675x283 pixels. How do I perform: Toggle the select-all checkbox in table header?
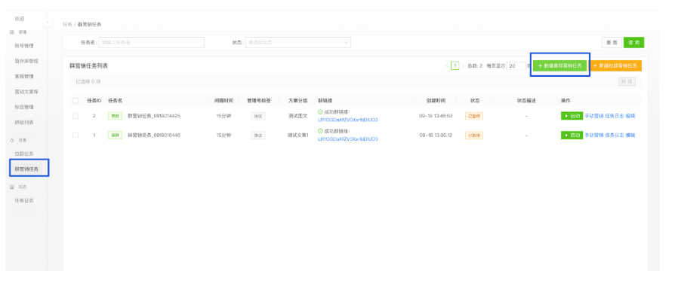[76, 101]
